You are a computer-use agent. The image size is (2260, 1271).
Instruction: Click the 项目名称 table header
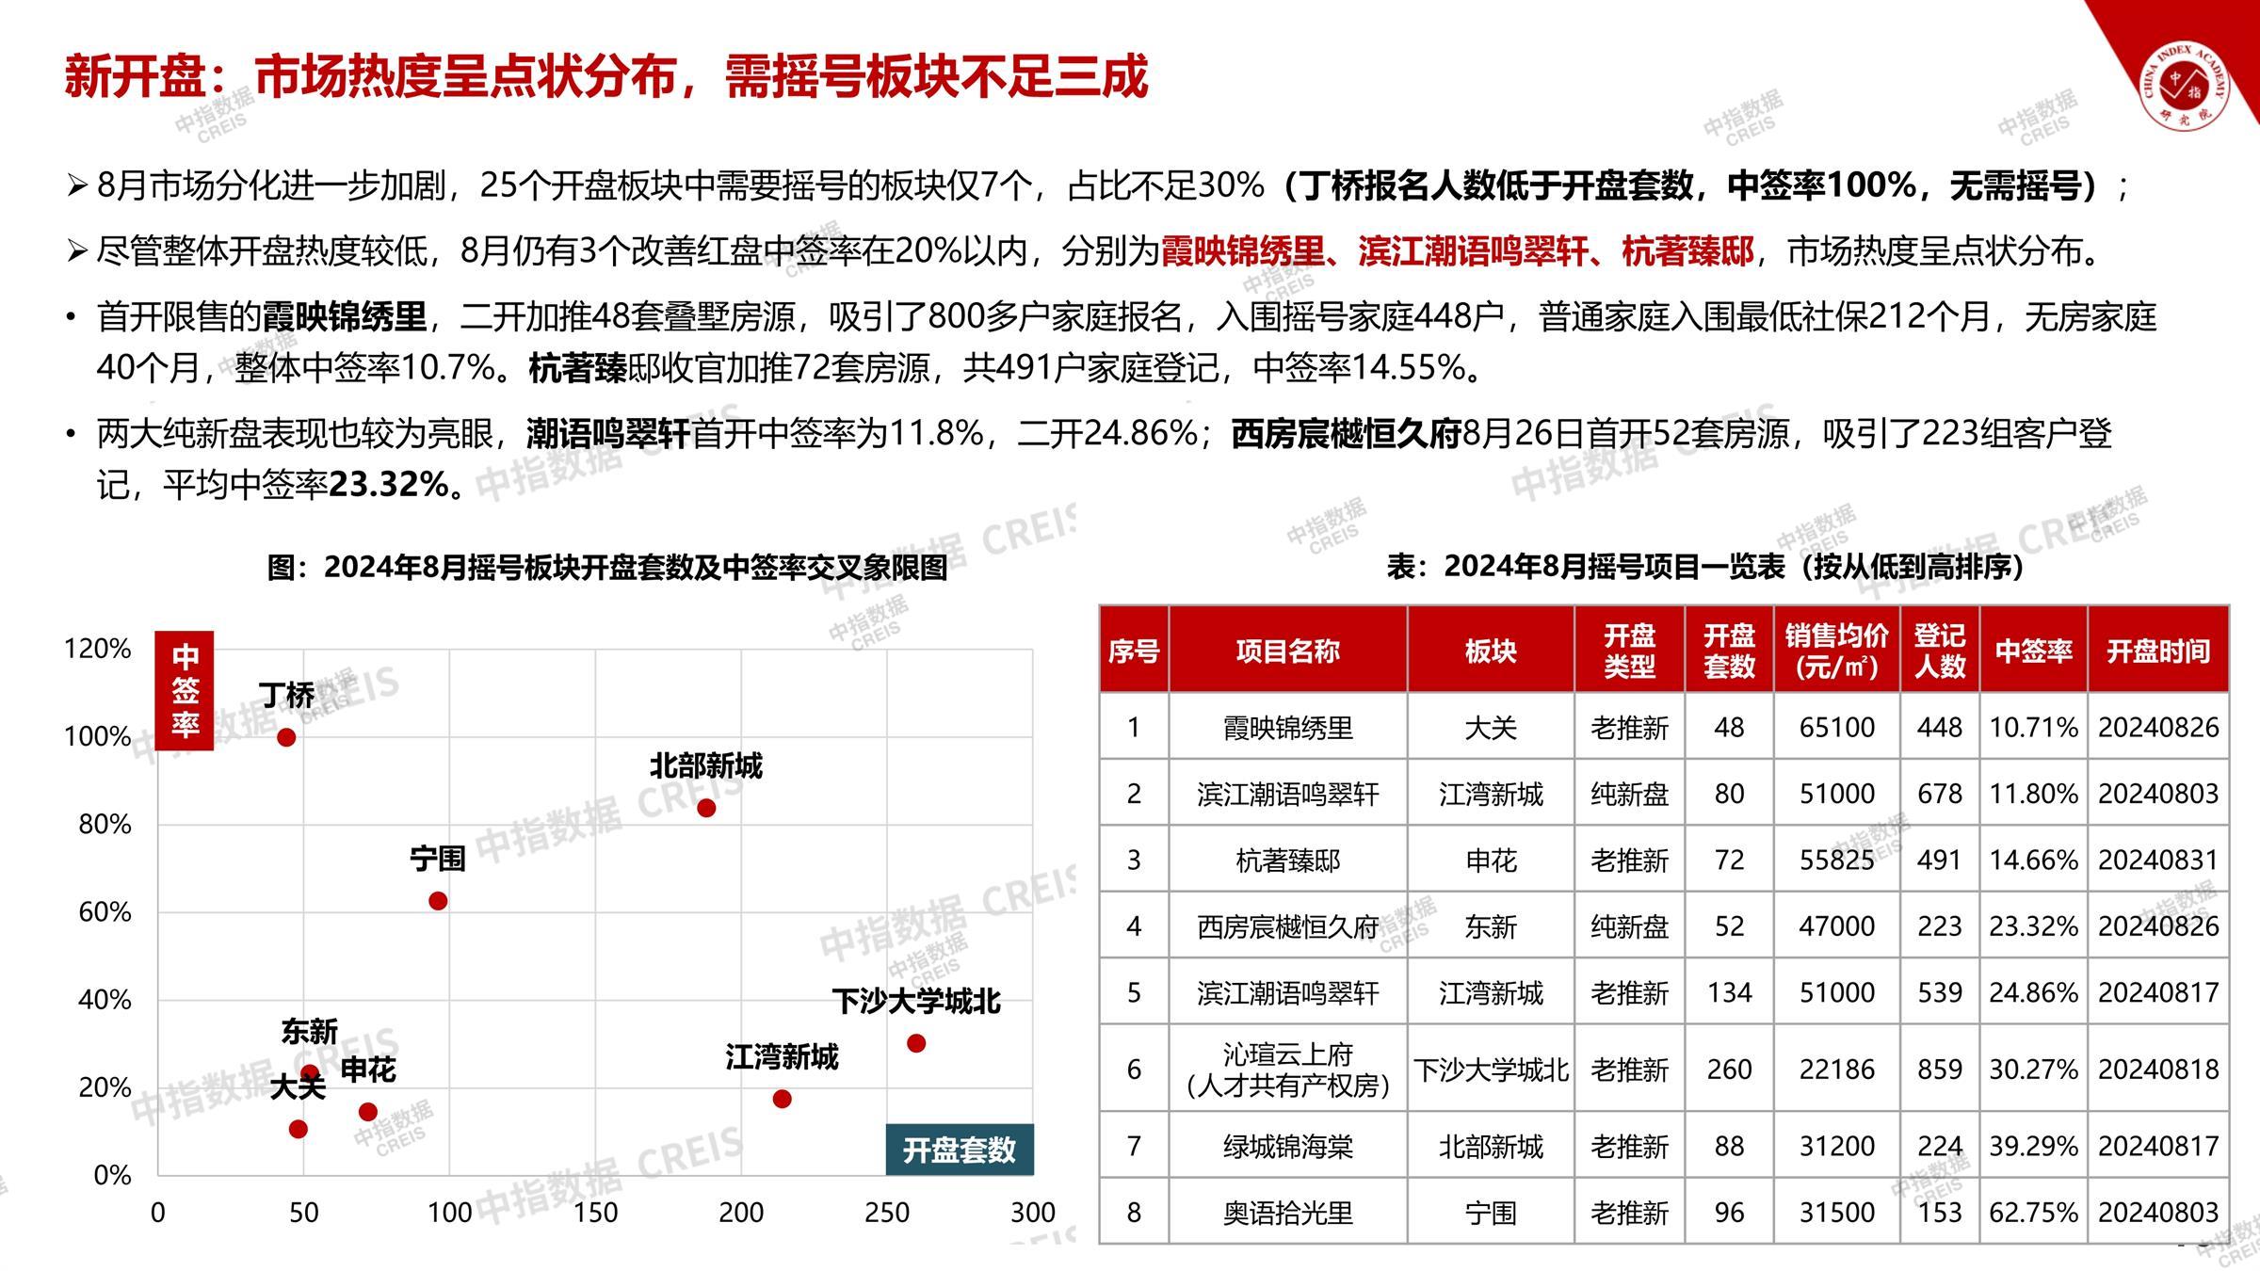(1287, 651)
